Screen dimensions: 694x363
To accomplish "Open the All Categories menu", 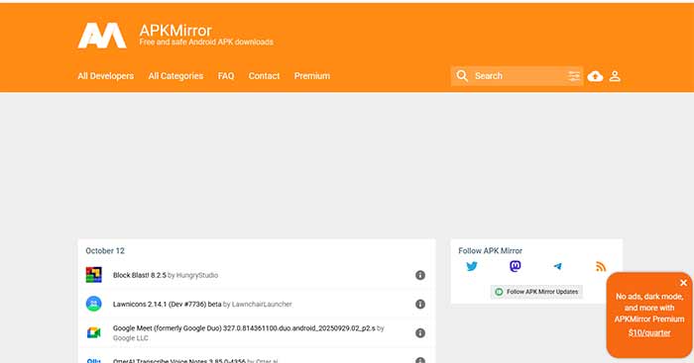I will [x=175, y=76].
